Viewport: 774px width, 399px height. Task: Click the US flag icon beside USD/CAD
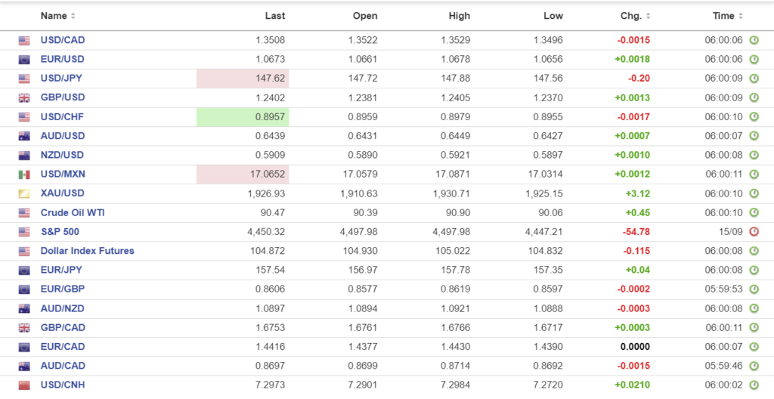[x=24, y=40]
